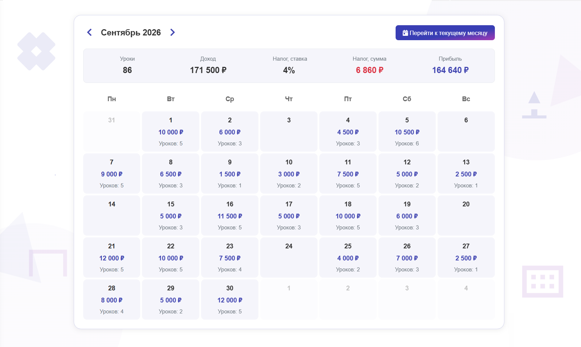Open September 1 with 10 000 ₽
Screen dimensions: 581x347
pos(171,131)
